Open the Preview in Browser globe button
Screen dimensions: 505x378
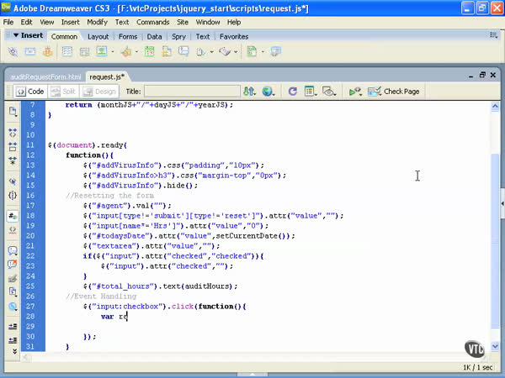pyautogui.click(x=269, y=92)
